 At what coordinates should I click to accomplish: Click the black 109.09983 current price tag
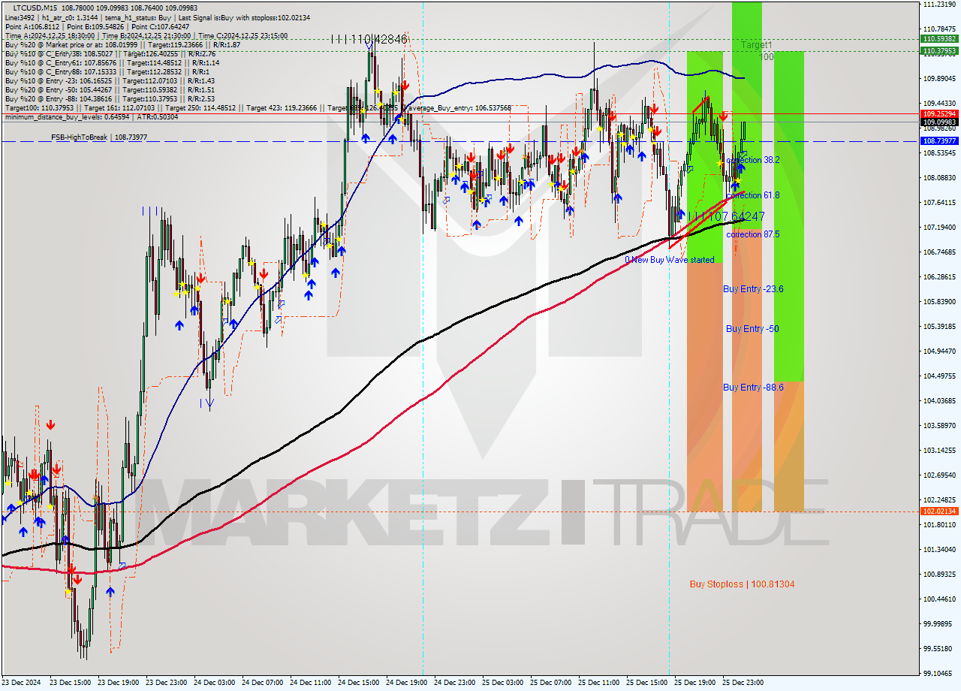(x=939, y=122)
